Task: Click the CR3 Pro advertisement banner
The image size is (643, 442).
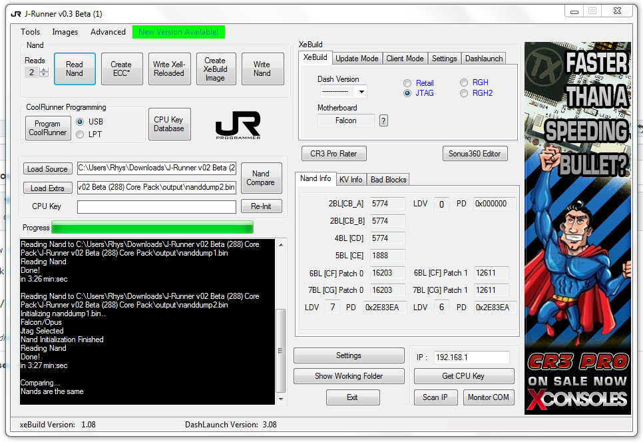Action: 577,228
